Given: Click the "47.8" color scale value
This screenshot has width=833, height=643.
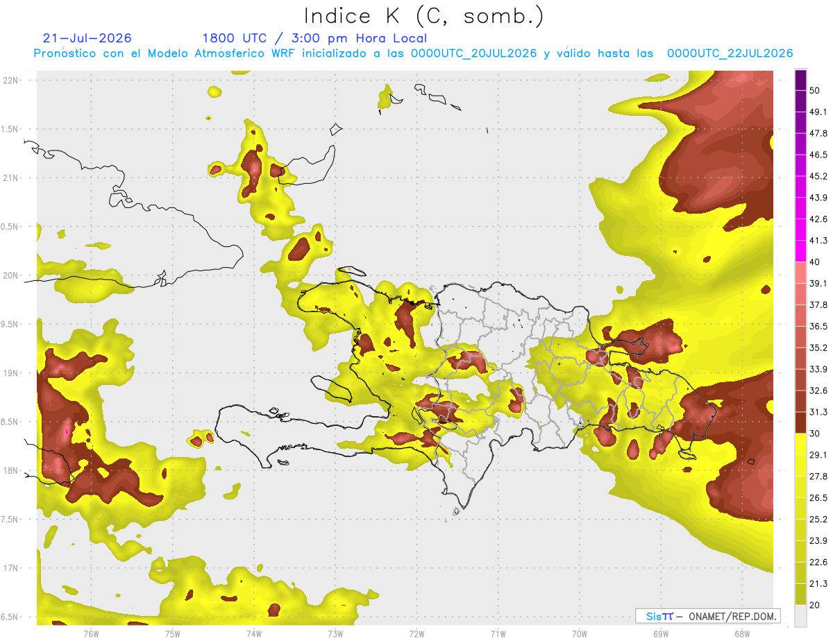Looking at the screenshot, I should [818, 133].
